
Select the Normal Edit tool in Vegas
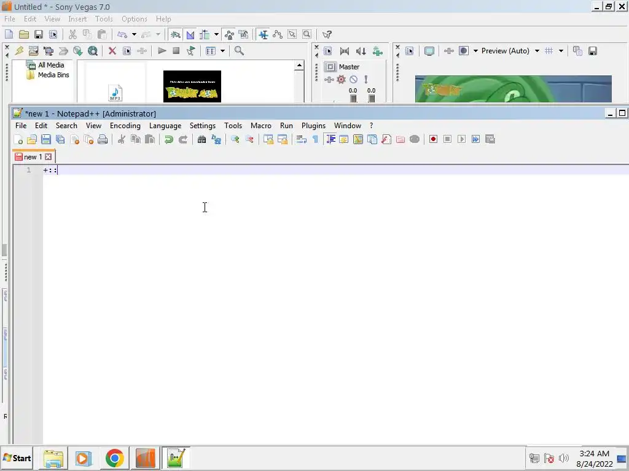[x=263, y=34]
